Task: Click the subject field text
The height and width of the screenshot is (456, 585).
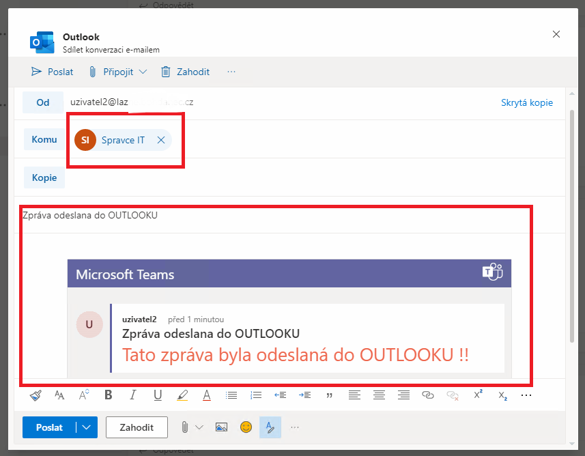Action: [x=90, y=215]
